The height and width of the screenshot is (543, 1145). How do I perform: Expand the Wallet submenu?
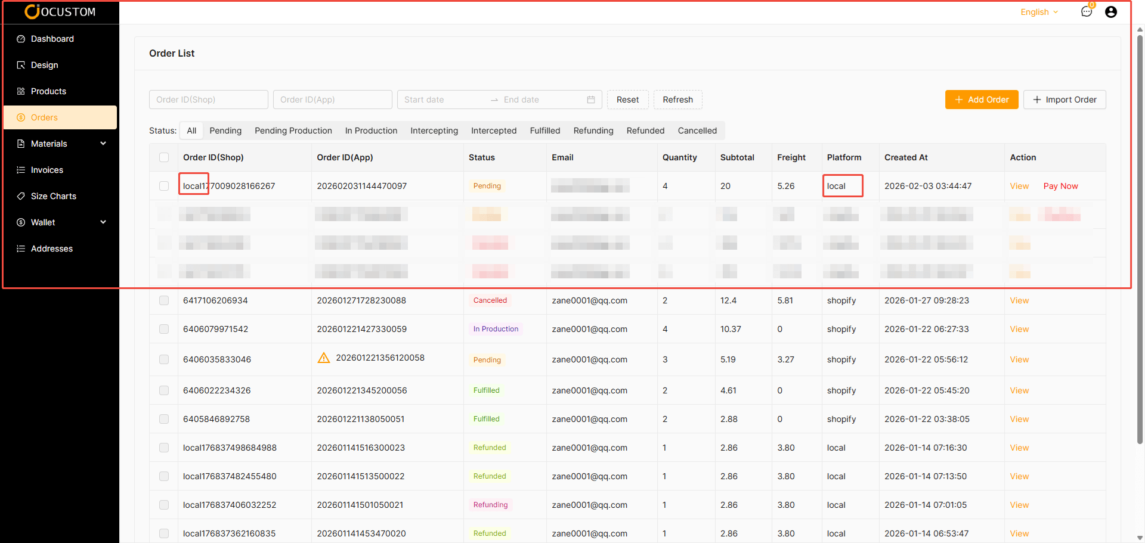click(x=103, y=222)
